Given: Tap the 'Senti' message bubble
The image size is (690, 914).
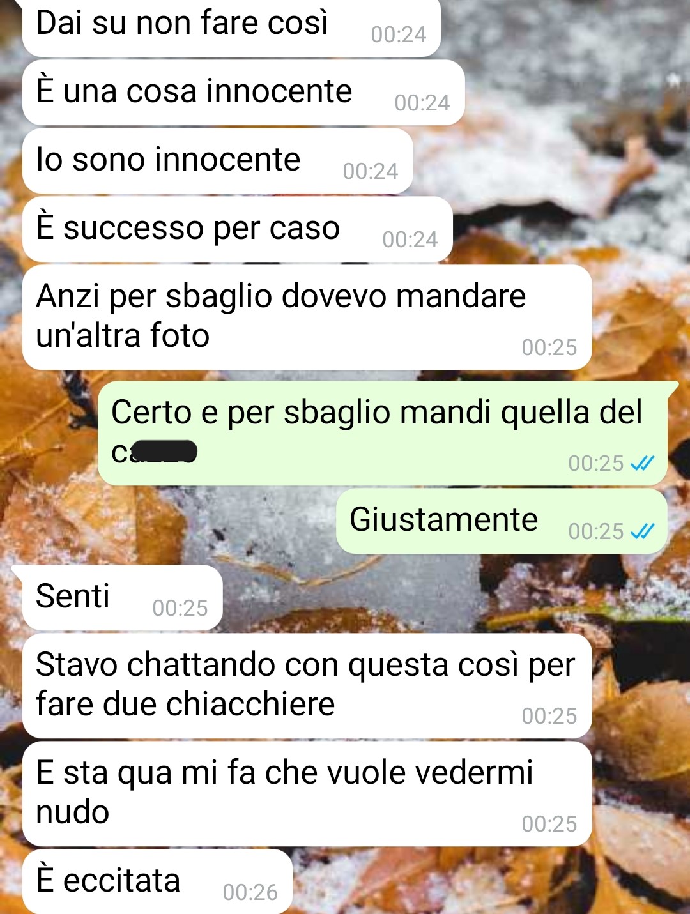Looking at the screenshot, I should click(x=122, y=598).
